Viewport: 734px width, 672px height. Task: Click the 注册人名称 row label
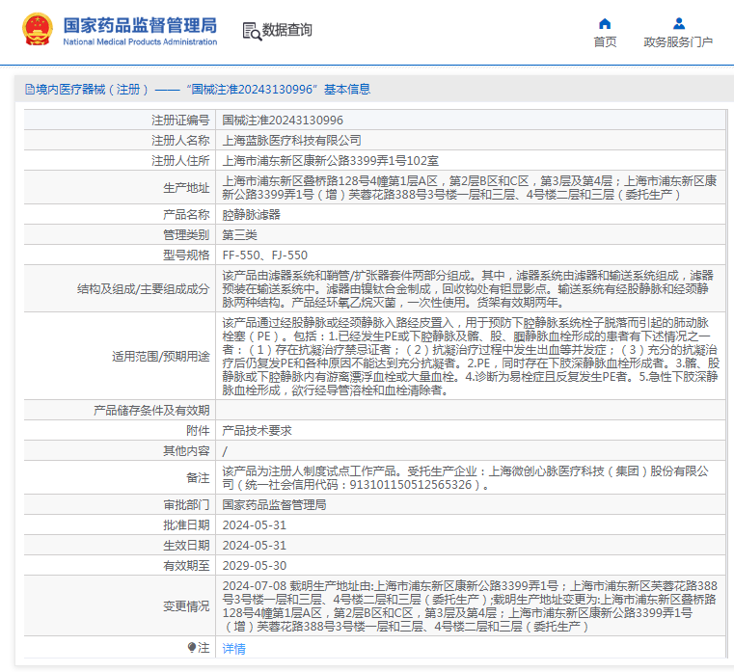[180, 141]
